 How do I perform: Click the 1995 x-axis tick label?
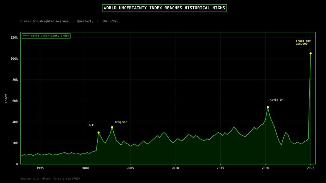[x=40, y=168]
